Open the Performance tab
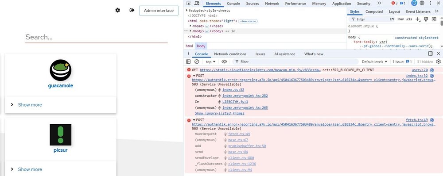Image resolution: width=443 pixels, height=176 pixels. (296, 4)
